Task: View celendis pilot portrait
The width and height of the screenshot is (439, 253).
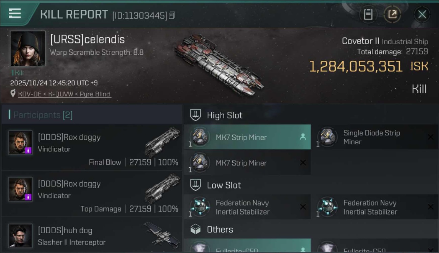Action: point(28,48)
